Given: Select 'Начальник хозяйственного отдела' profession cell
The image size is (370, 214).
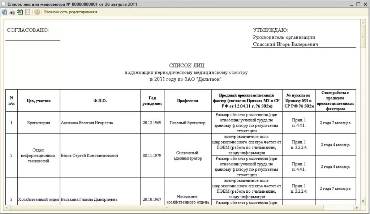Looking at the screenshot, I should [188, 191].
